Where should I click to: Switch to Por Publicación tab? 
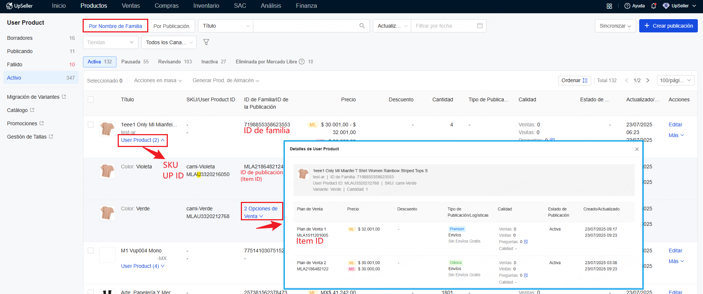171,26
